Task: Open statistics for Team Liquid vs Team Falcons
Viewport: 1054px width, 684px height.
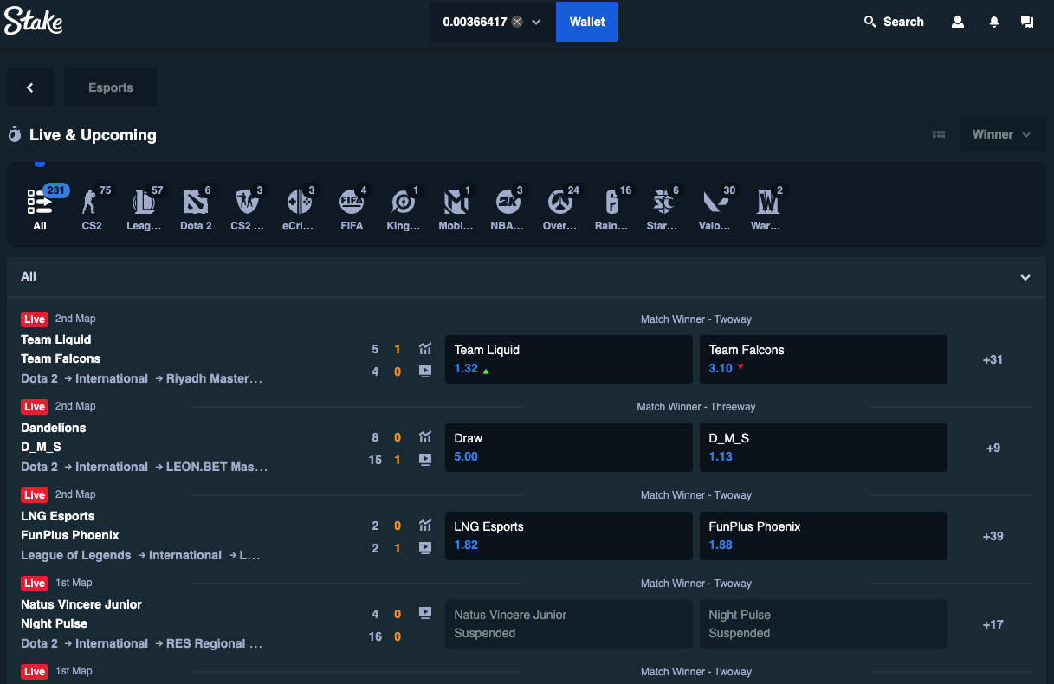Action: [424, 349]
